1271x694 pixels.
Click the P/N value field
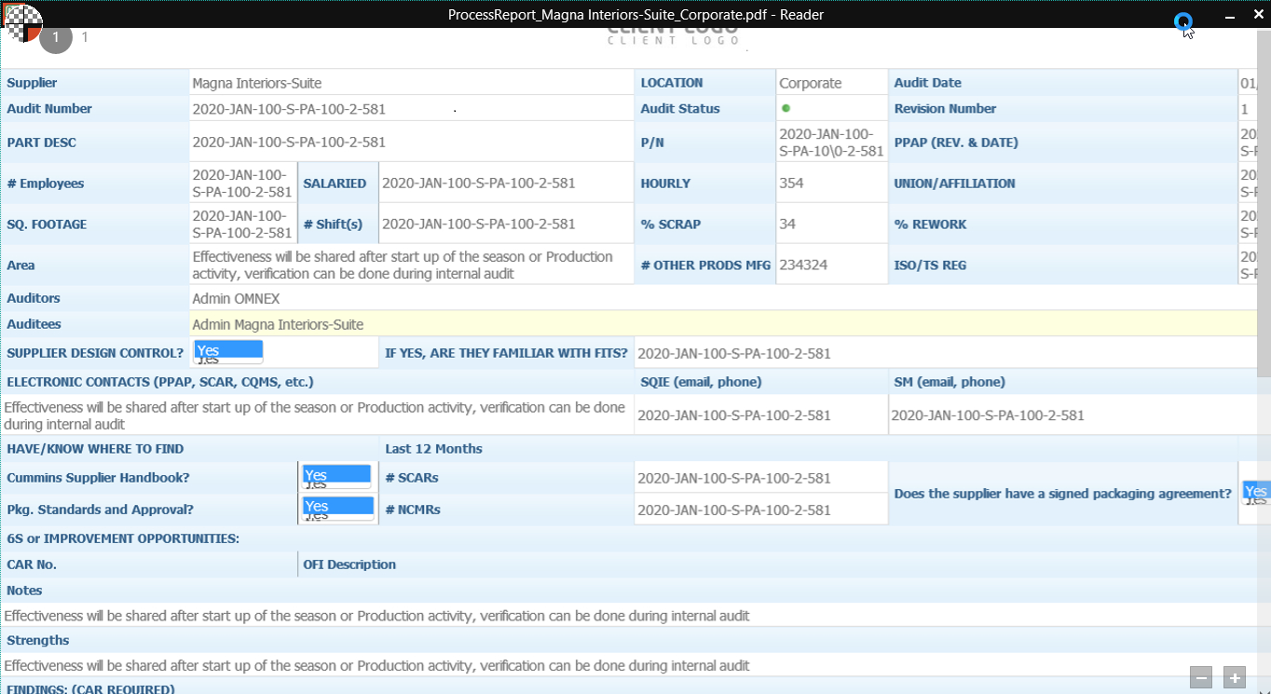click(831, 143)
